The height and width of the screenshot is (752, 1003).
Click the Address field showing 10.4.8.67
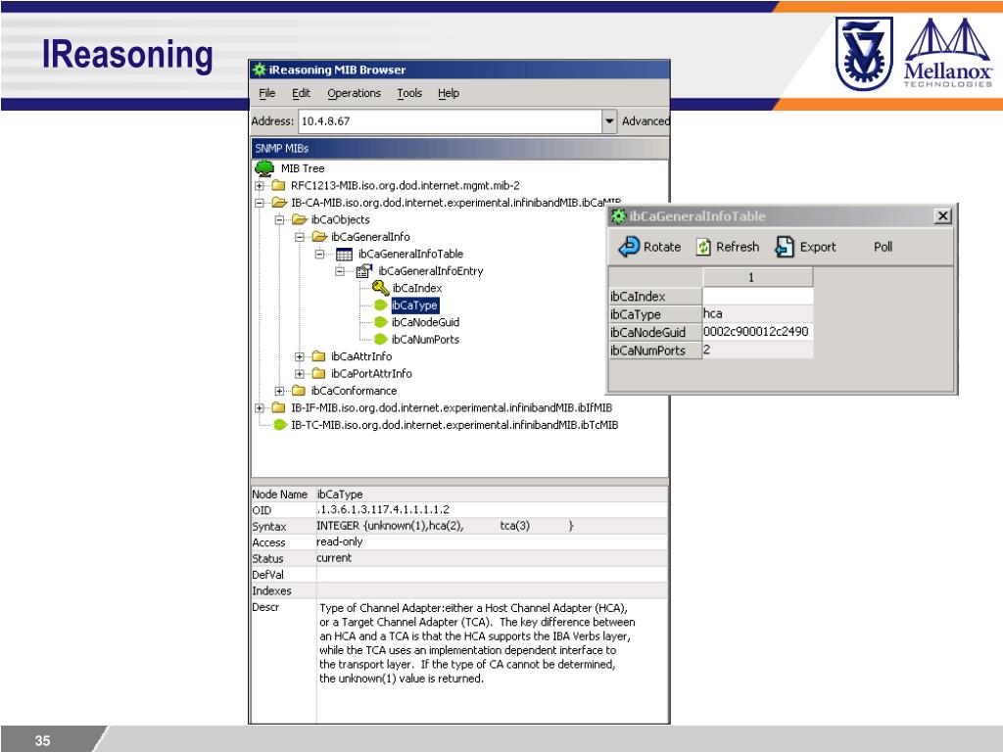[x=451, y=120]
